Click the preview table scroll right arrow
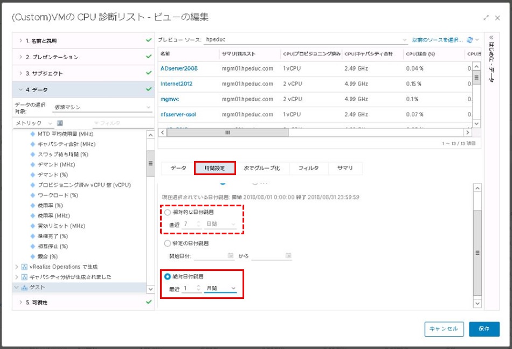The width and height of the screenshot is (512, 349). pos(468,132)
